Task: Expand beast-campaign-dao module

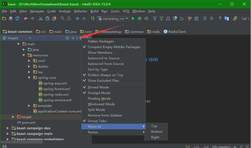Action: [x=8, y=128]
